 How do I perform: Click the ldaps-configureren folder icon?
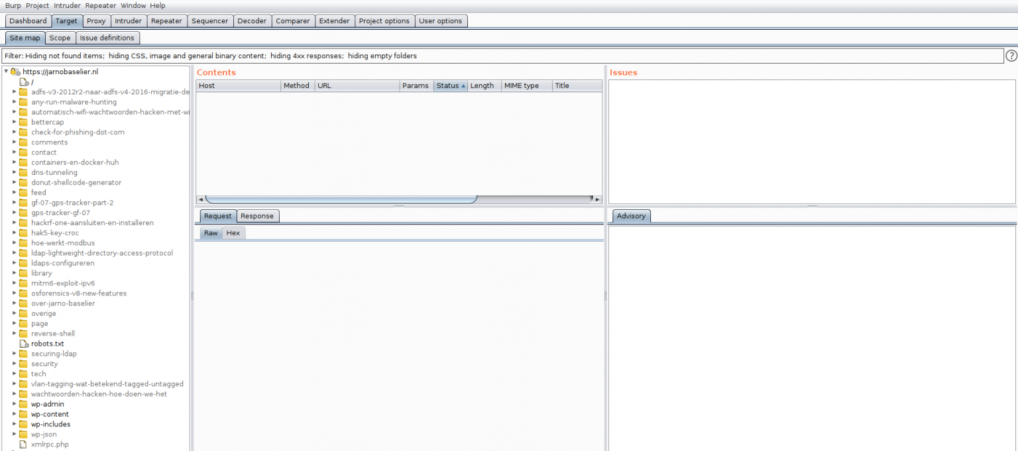[23, 263]
